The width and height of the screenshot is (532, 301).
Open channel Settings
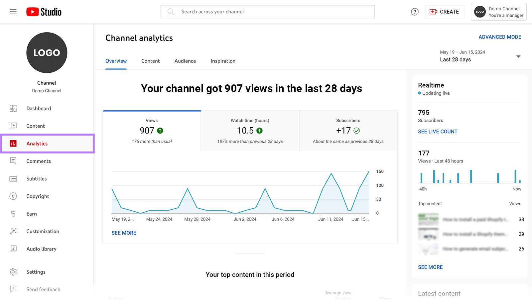click(36, 272)
